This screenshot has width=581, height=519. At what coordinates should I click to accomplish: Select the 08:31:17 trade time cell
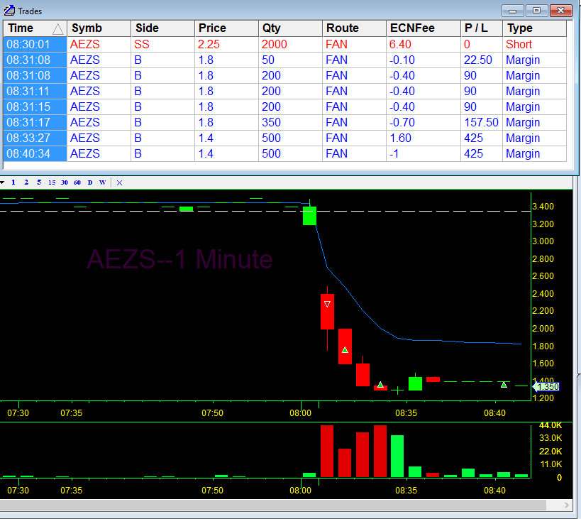(x=35, y=122)
